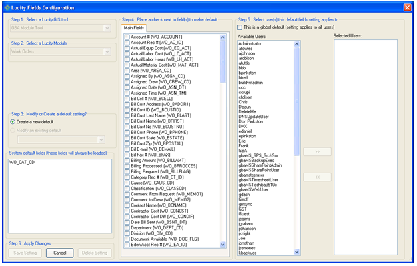The image size is (417, 266).
Task: Check the Account # (WO_ACCOUNT) field
Action: click(x=127, y=37)
